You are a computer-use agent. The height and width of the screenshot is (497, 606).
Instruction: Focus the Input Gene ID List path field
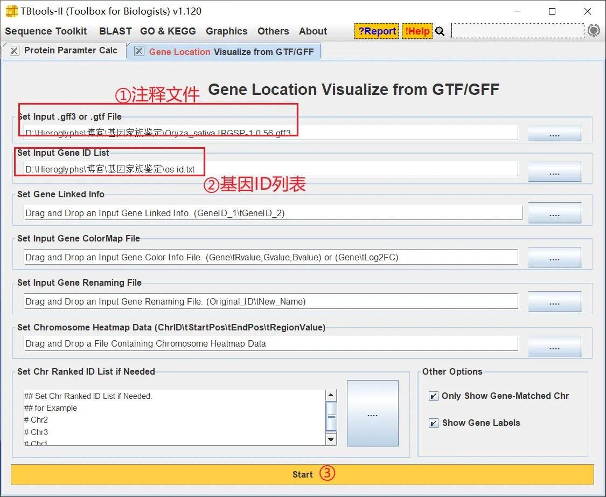[270, 169]
